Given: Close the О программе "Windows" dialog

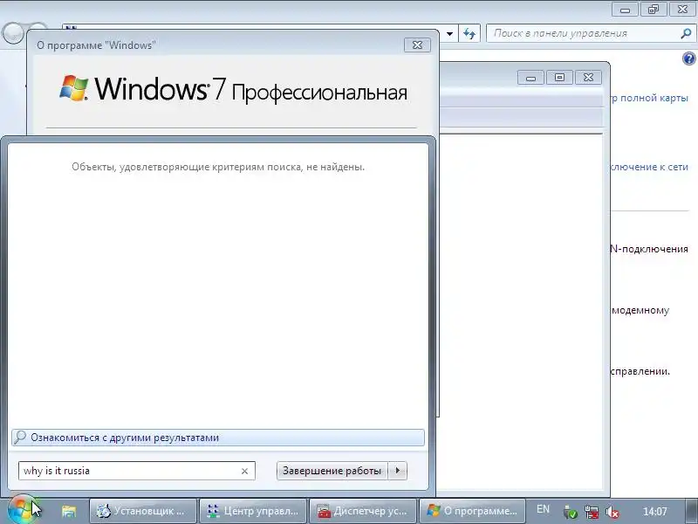Looking at the screenshot, I should [x=417, y=45].
